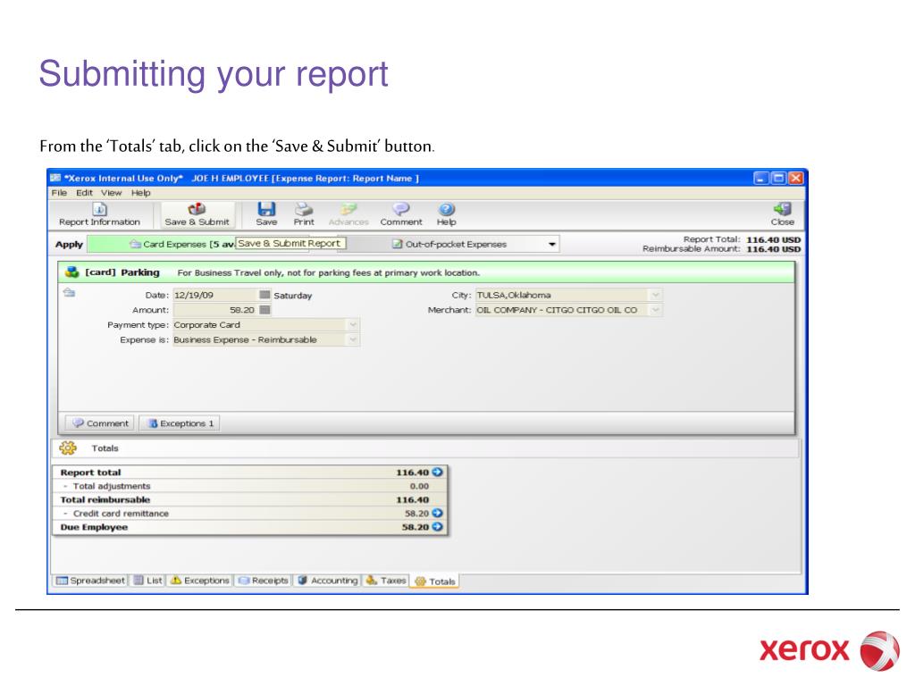Screen dimensions: 915x686
Task: Switch to the Accounting tab
Action: pyautogui.click(x=327, y=581)
